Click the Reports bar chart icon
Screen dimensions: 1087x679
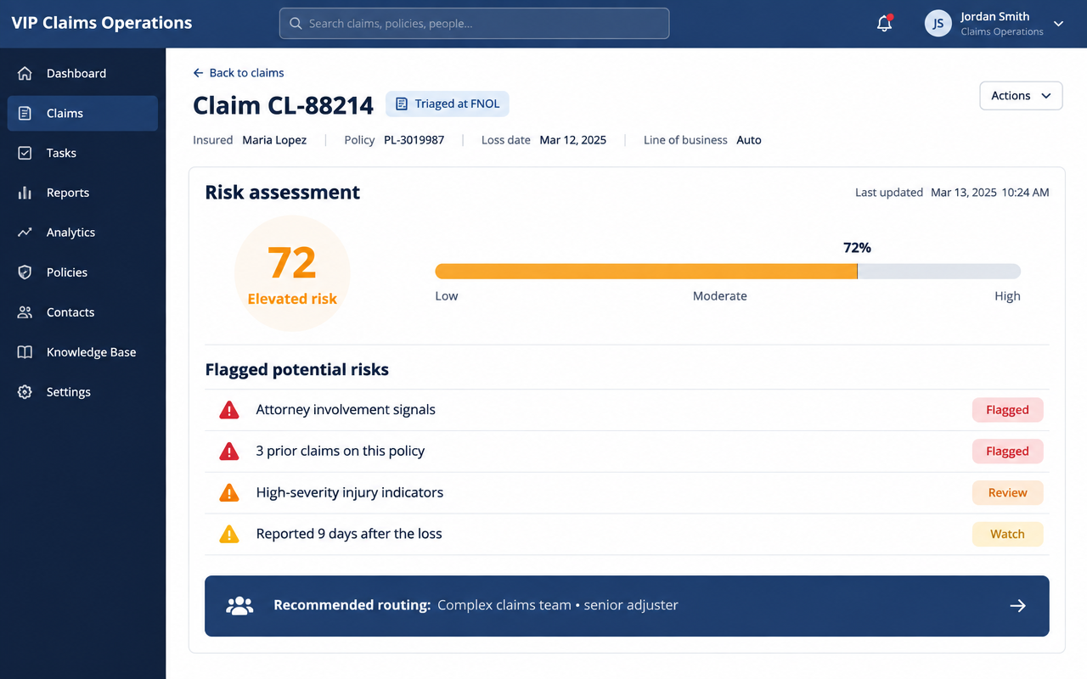click(25, 194)
